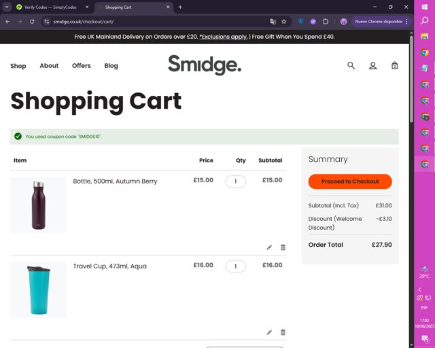The image size is (435, 348).
Task: Open Travel Cup, 473ml, Aqua product link
Action: (x=110, y=266)
